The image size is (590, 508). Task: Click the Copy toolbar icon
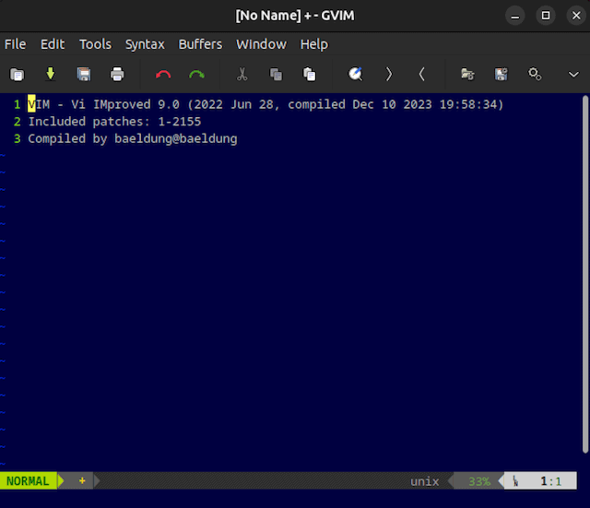click(276, 74)
